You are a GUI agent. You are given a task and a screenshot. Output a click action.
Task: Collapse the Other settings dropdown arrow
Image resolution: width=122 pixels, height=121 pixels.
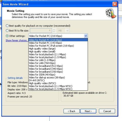click(x=86, y=36)
